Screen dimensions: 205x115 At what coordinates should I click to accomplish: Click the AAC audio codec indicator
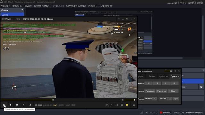point(68,105)
